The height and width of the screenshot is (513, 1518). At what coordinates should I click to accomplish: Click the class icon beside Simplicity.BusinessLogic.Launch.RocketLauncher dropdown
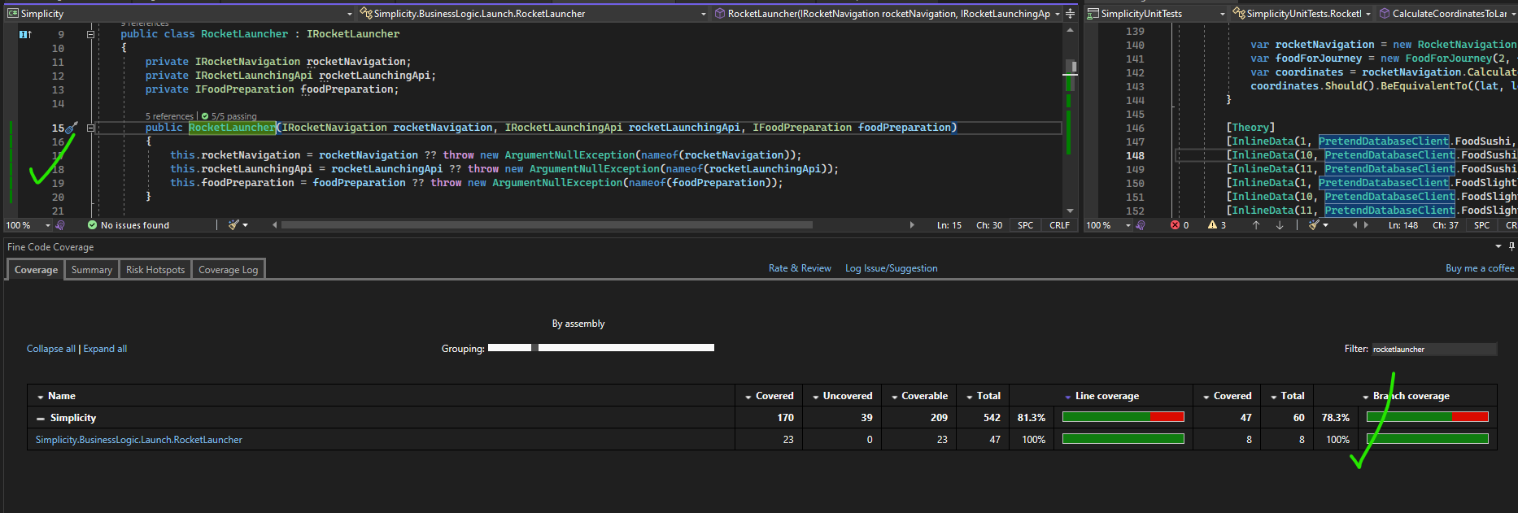tap(366, 14)
